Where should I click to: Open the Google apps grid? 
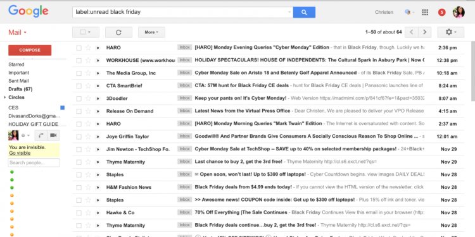(x=425, y=13)
